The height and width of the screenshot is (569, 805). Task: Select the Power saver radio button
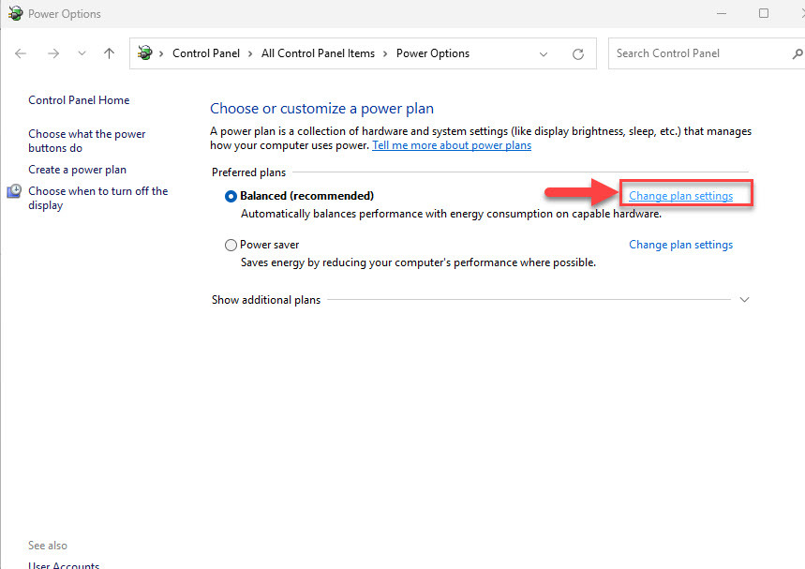point(231,245)
